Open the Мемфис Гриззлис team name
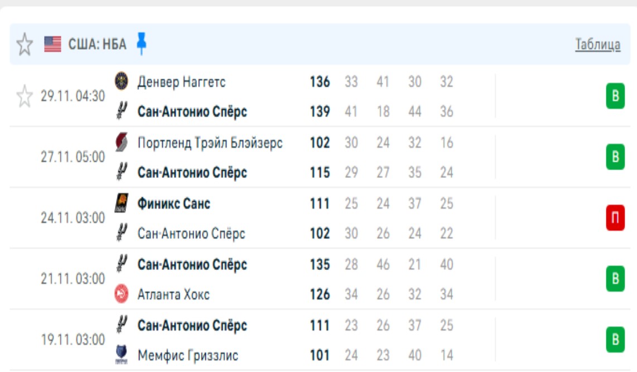637x372 pixels. click(188, 355)
